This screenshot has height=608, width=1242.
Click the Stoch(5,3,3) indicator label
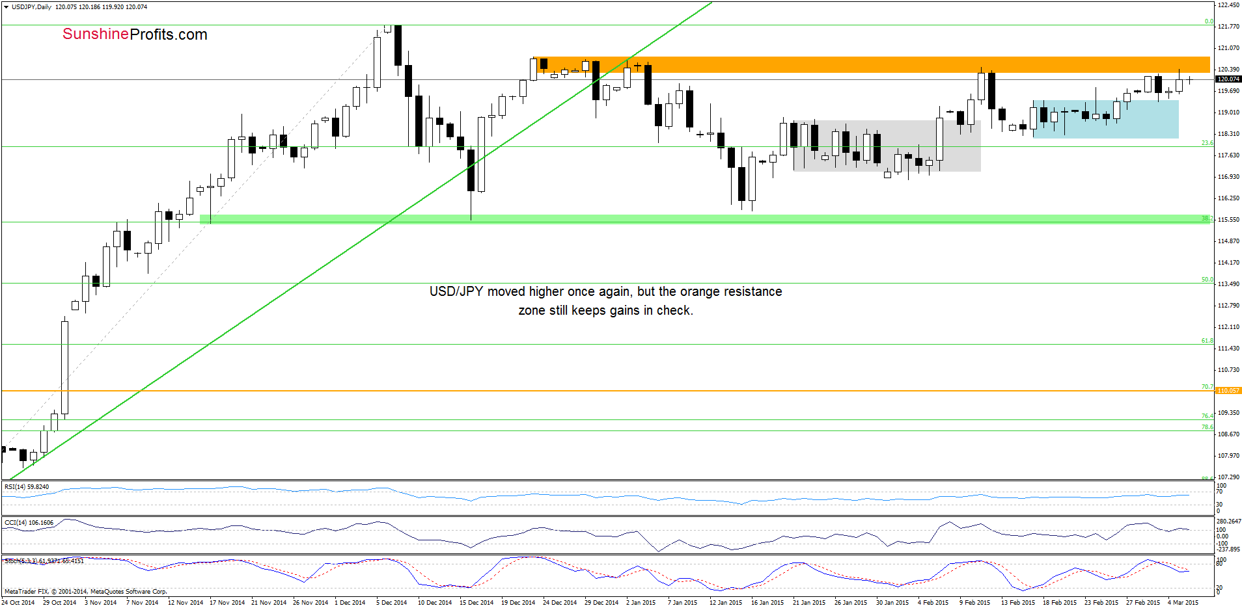[x=44, y=561]
